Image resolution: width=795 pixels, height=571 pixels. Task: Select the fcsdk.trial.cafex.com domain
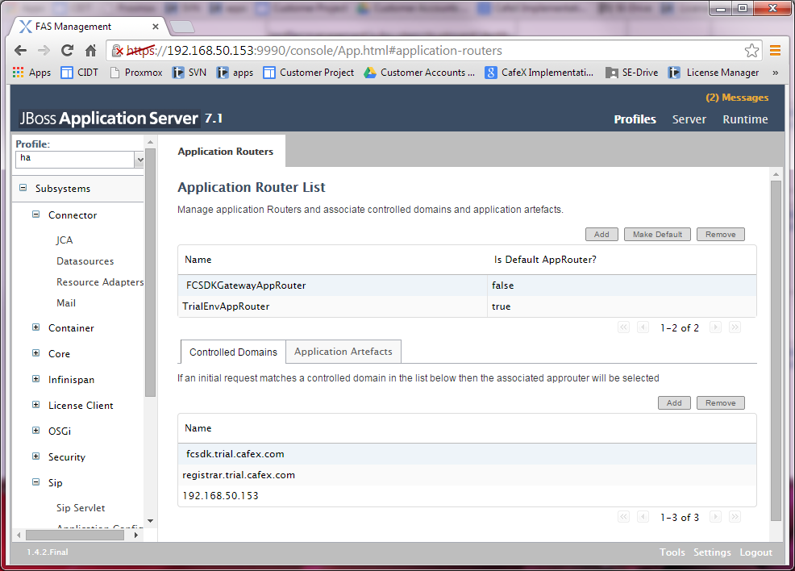coord(467,454)
